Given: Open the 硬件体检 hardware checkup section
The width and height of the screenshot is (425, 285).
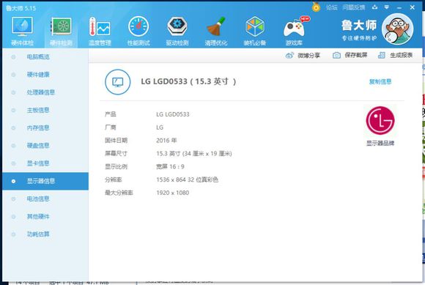Looking at the screenshot, I should pos(22,31).
